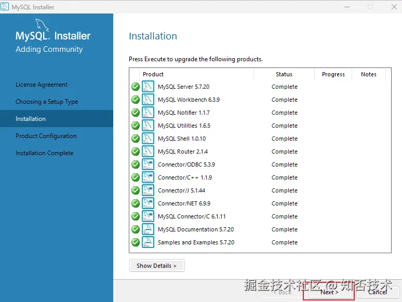Click the MySQL Connector/C 6.1.11 product icon
Viewport: 402px width, 302px height.
(148, 216)
